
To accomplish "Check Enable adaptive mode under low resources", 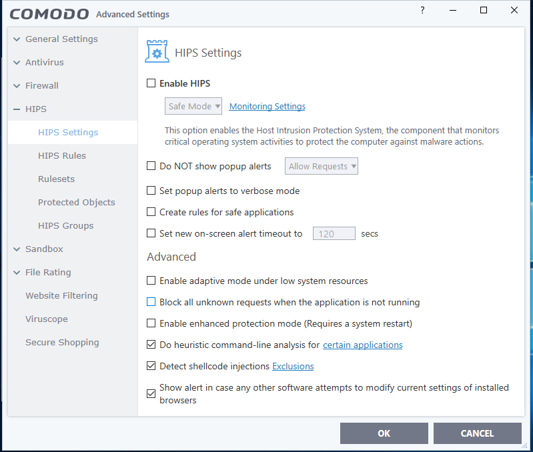I will pos(151,281).
